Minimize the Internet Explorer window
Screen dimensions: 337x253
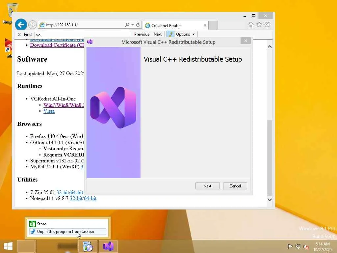(x=245, y=16)
